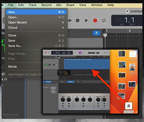This screenshot has width=144, height=122.
Task: Select the white document thumbnail on inset desktop
Action: click(x=133, y=54)
